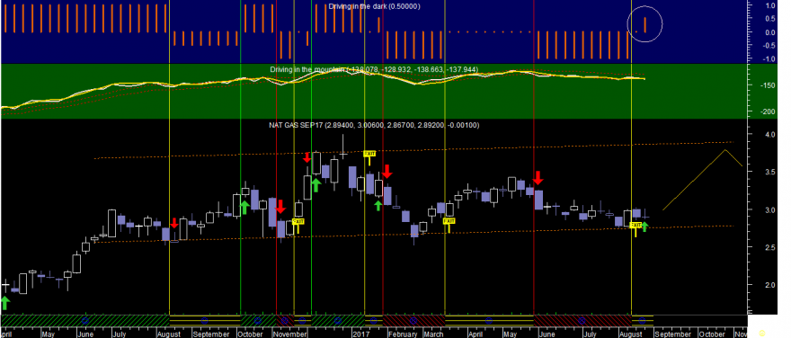The height and width of the screenshot is (338, 791).
Task: Click the blue circle marker in ribbon above 2017 label
Action: [x=373, y=321]
